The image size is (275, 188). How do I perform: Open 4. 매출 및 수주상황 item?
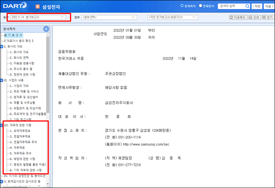tap(22, 102)
